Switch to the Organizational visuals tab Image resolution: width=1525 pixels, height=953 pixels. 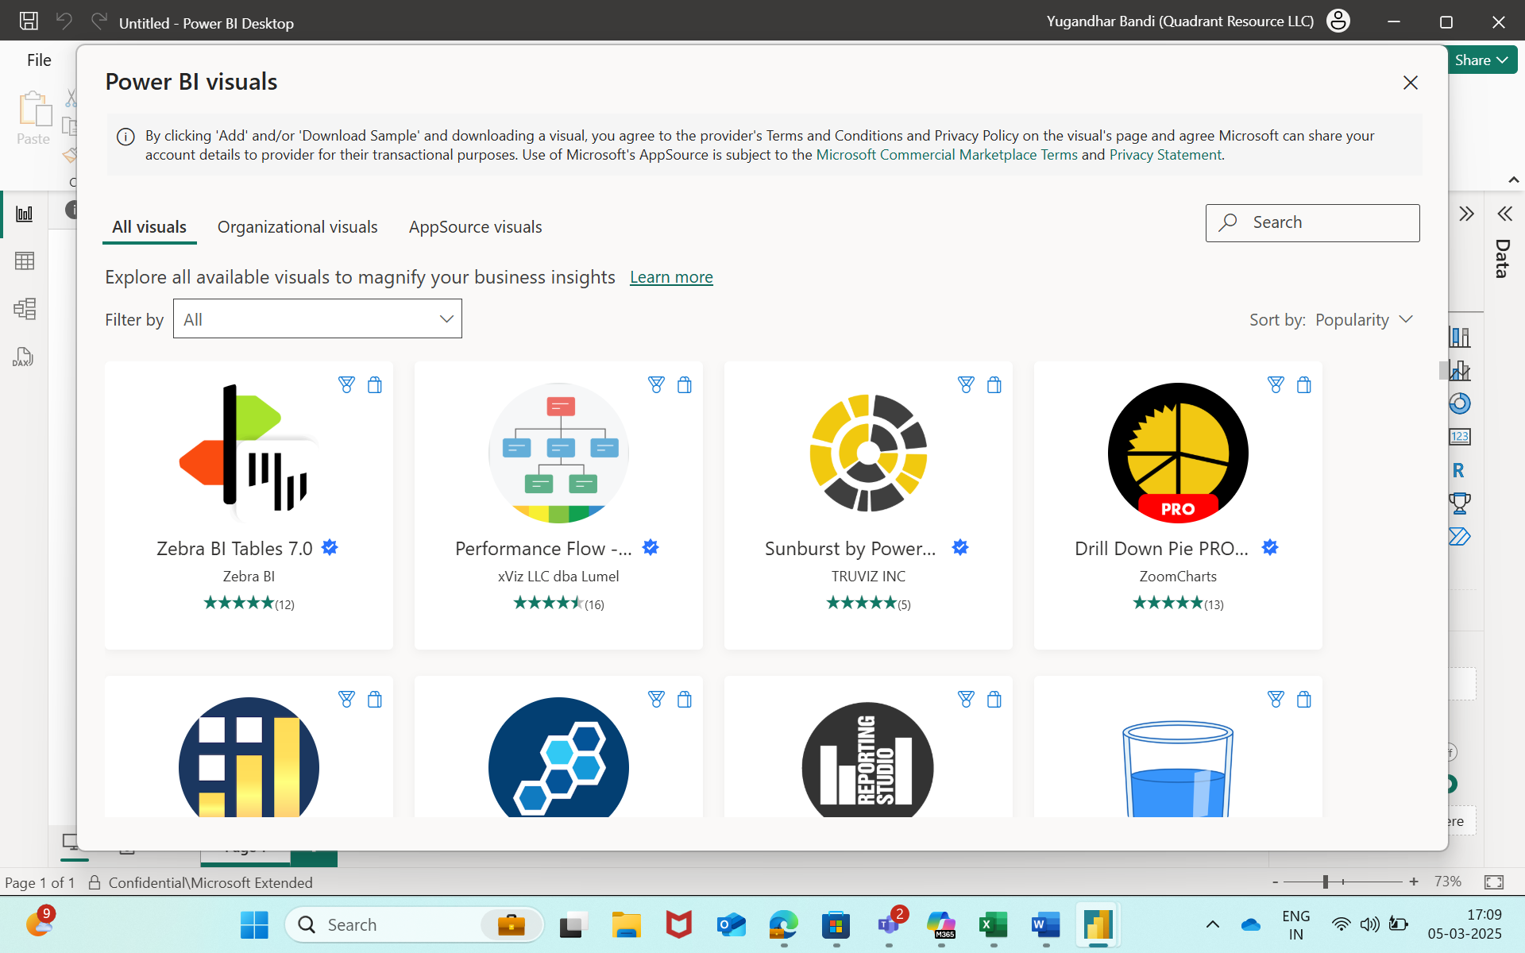(298, 227)
